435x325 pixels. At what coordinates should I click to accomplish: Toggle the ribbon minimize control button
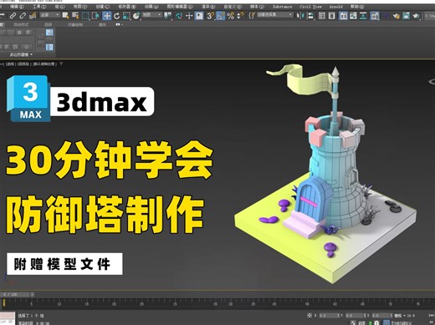coord(119,24)
